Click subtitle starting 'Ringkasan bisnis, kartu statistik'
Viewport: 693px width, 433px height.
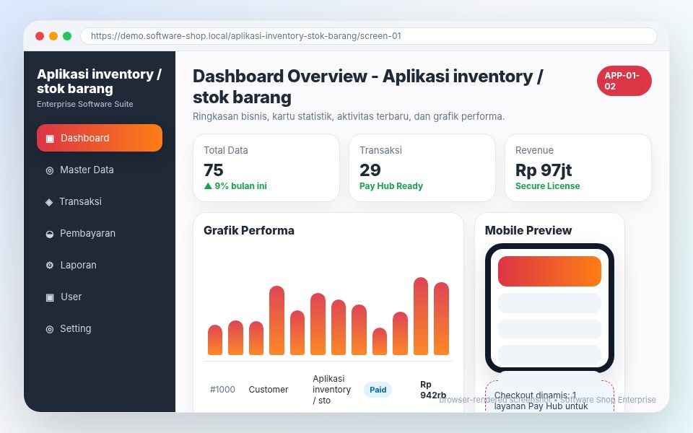(x=349, y=117)
